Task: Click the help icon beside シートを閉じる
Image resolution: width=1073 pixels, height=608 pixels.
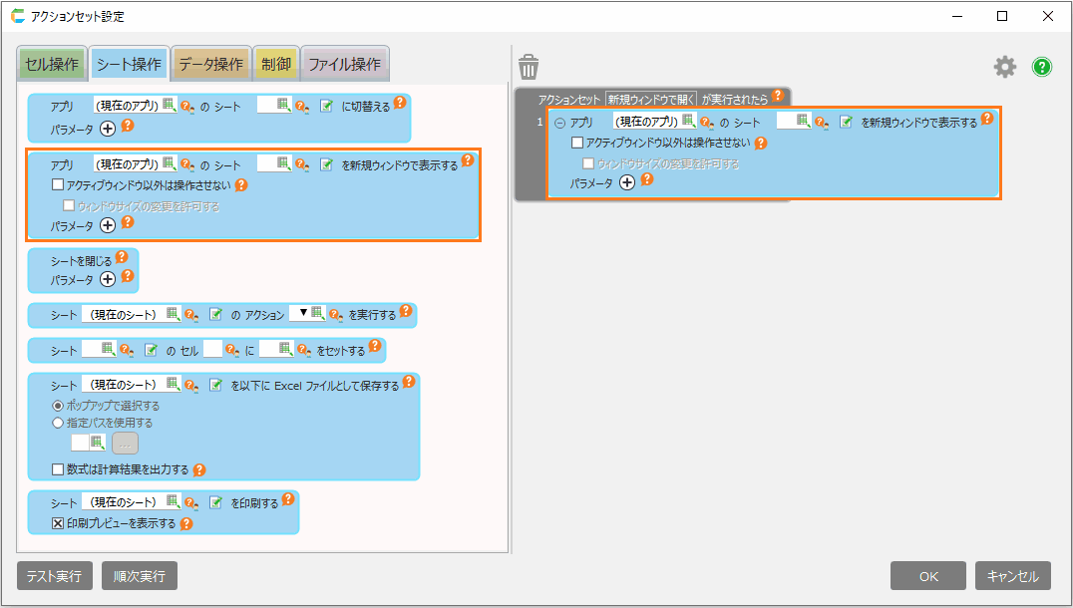Action: [x=122, y=257]
